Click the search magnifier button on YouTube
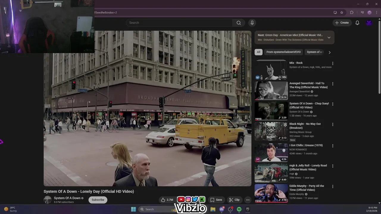Image resolution: width=381 pixels, height=214 pixels. (239, 23)
